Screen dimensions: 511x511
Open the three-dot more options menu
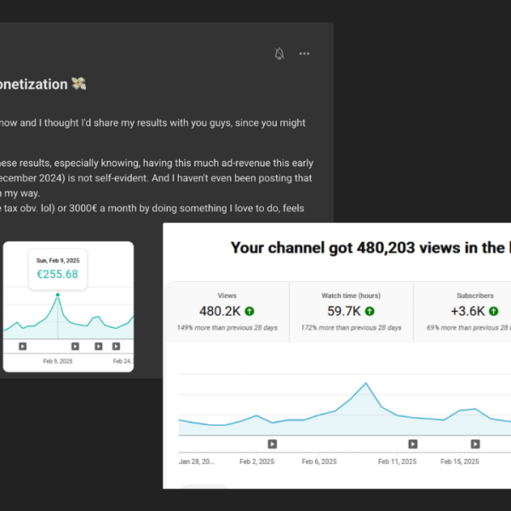coord(304,54)
